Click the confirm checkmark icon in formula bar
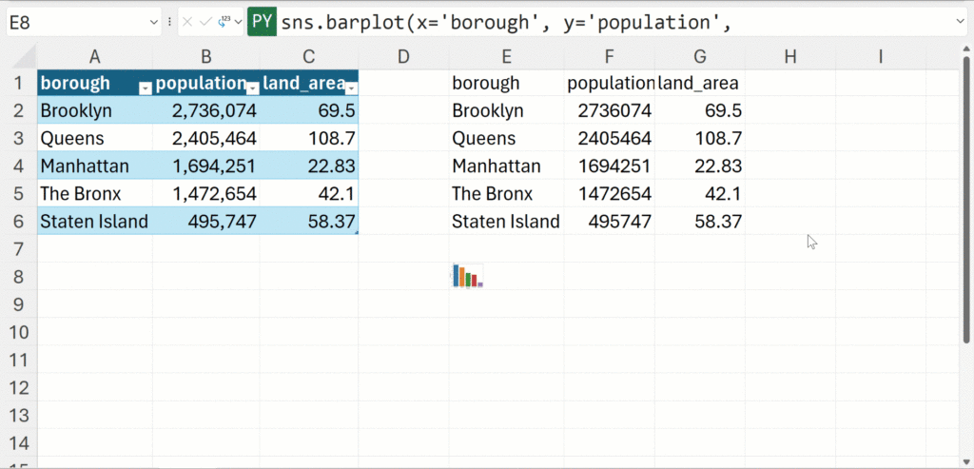Screen dimensions: 974x469 [205, 23]
